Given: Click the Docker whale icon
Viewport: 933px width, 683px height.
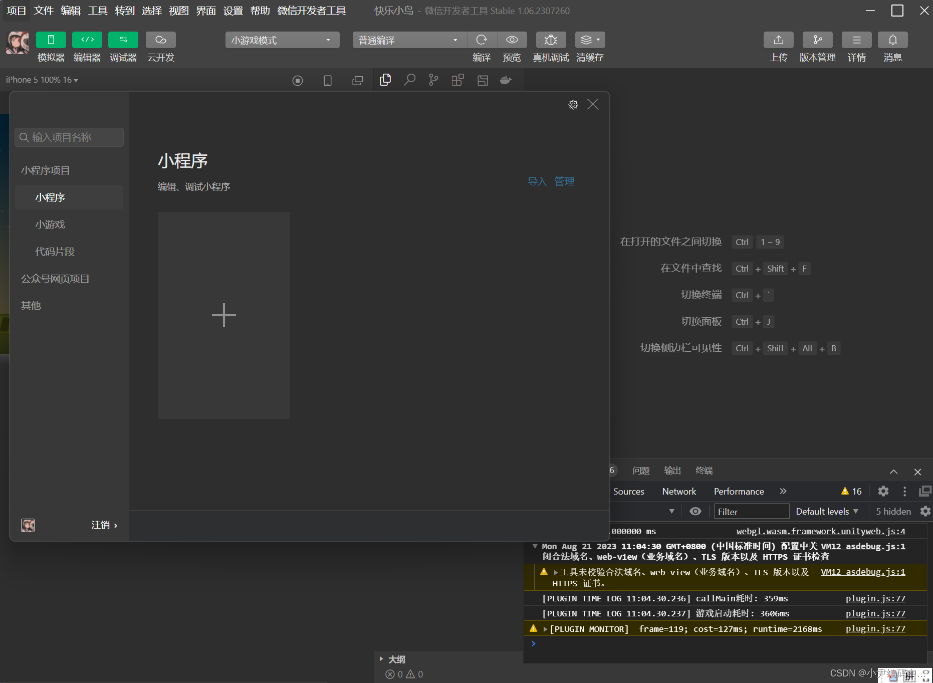Looking at the screenshot, I should pos(506,80).
